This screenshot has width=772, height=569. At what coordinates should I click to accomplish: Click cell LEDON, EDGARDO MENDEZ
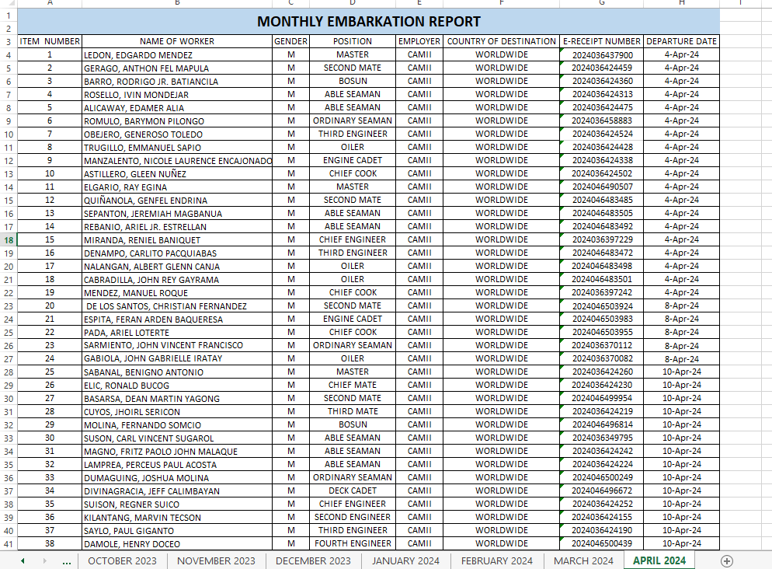pos(177,54)
